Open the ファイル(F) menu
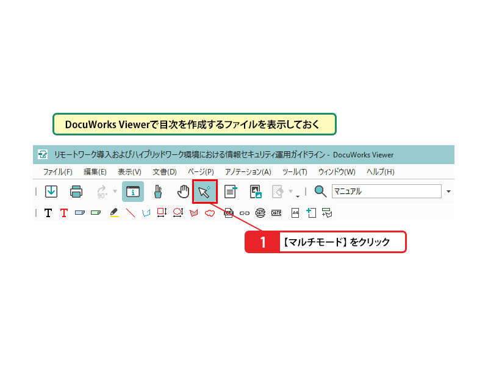 click(57, 172)
